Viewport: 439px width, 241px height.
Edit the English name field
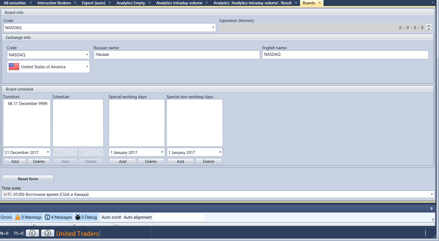pyautogui.click(x=345, y=54)
